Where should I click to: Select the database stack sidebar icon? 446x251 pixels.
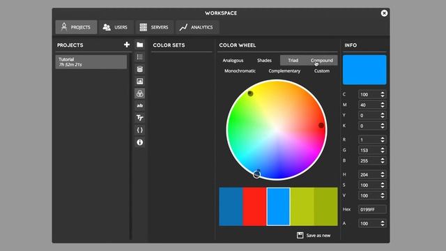coord(139,69)
